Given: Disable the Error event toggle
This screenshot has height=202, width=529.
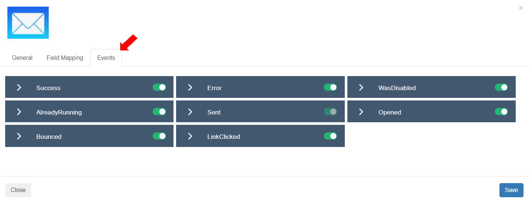Looking at the screenshot, I should pos(330,87).
